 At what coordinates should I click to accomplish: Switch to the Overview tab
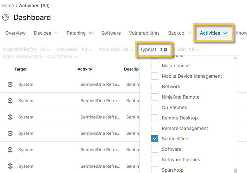15,33
